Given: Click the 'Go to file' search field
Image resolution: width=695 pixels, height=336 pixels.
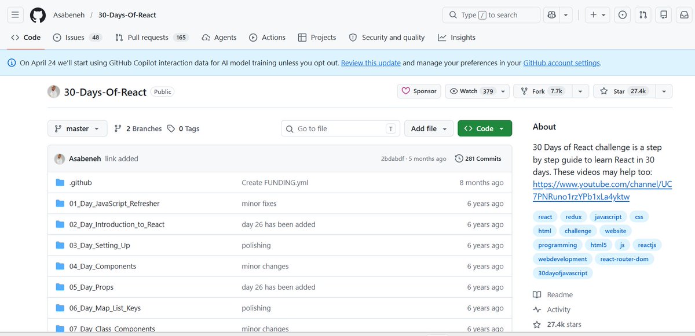Looking at the screenshot, I should 341,128.
